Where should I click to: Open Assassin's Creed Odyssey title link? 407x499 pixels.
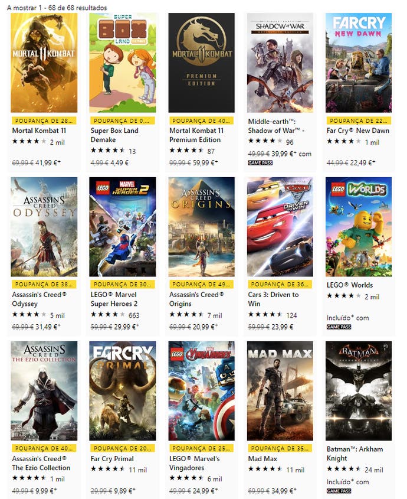tap(39, 299)
